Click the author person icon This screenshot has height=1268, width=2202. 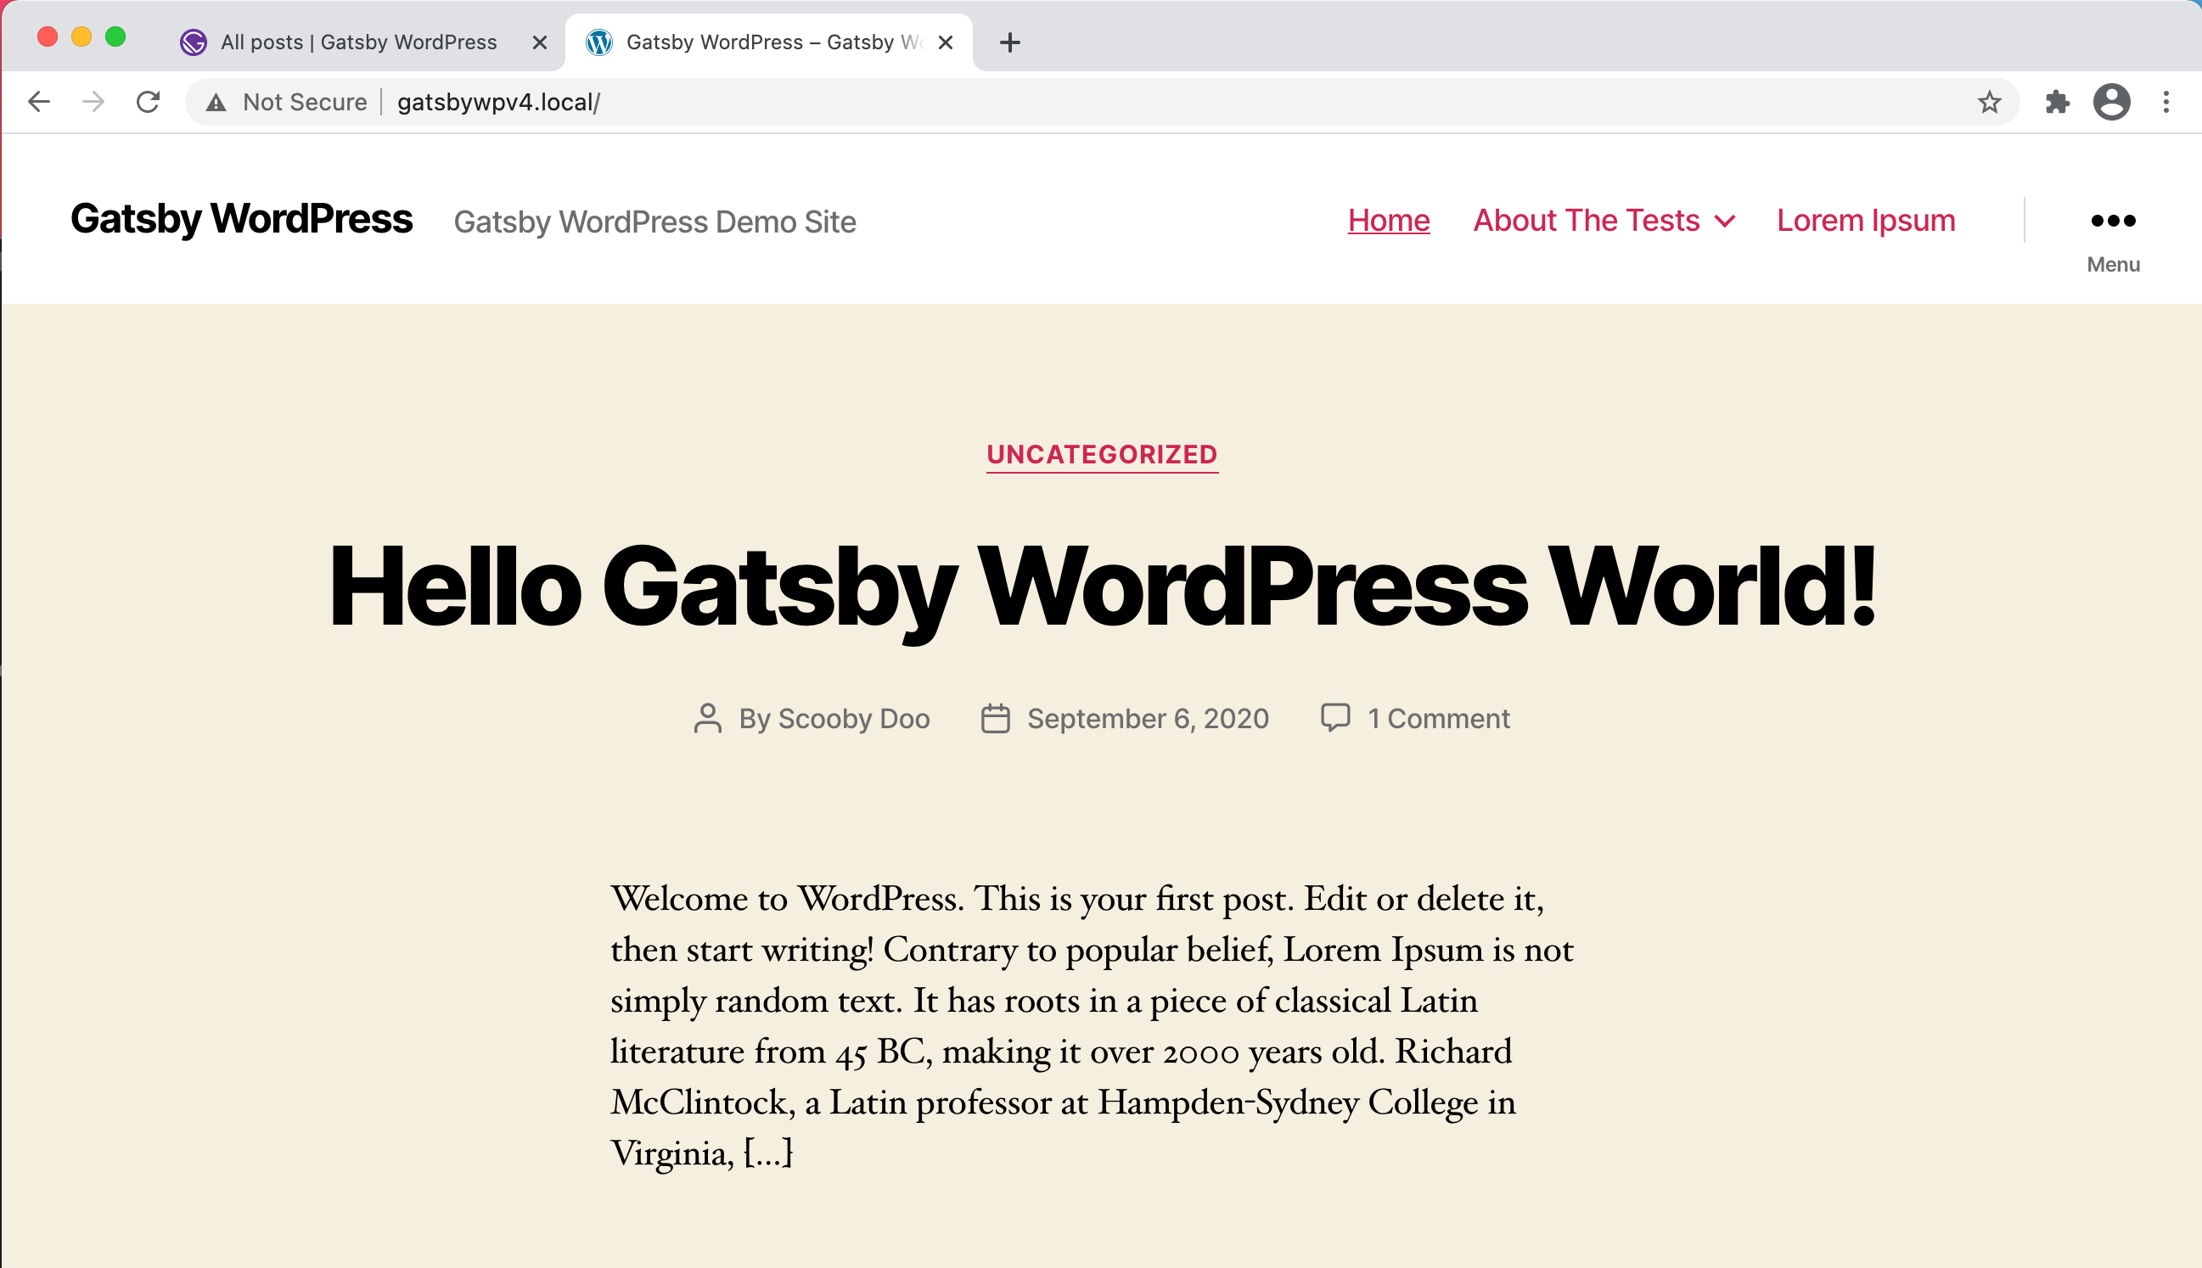point(708,719)
